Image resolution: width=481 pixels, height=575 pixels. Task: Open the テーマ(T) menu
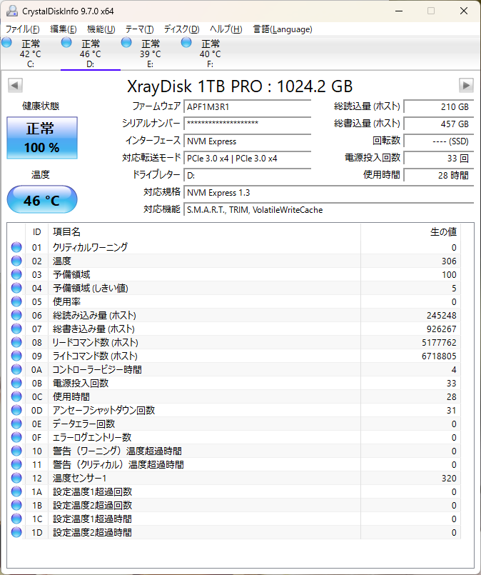point(139,29)
